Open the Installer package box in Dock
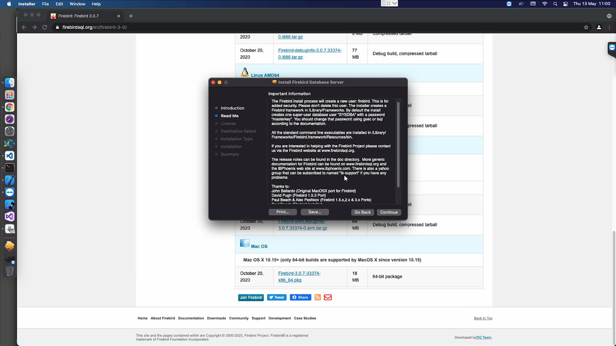 coord(10,246)
